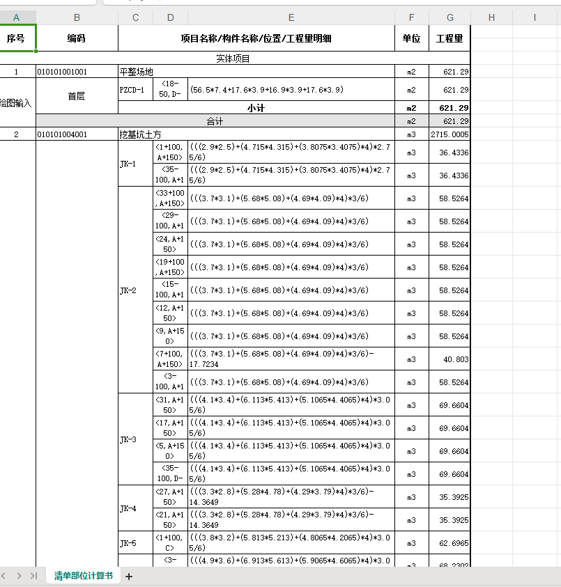Screen dimensions: 561x587
Task: Click the 平整场地 item cell
Action: coord(256,72)
